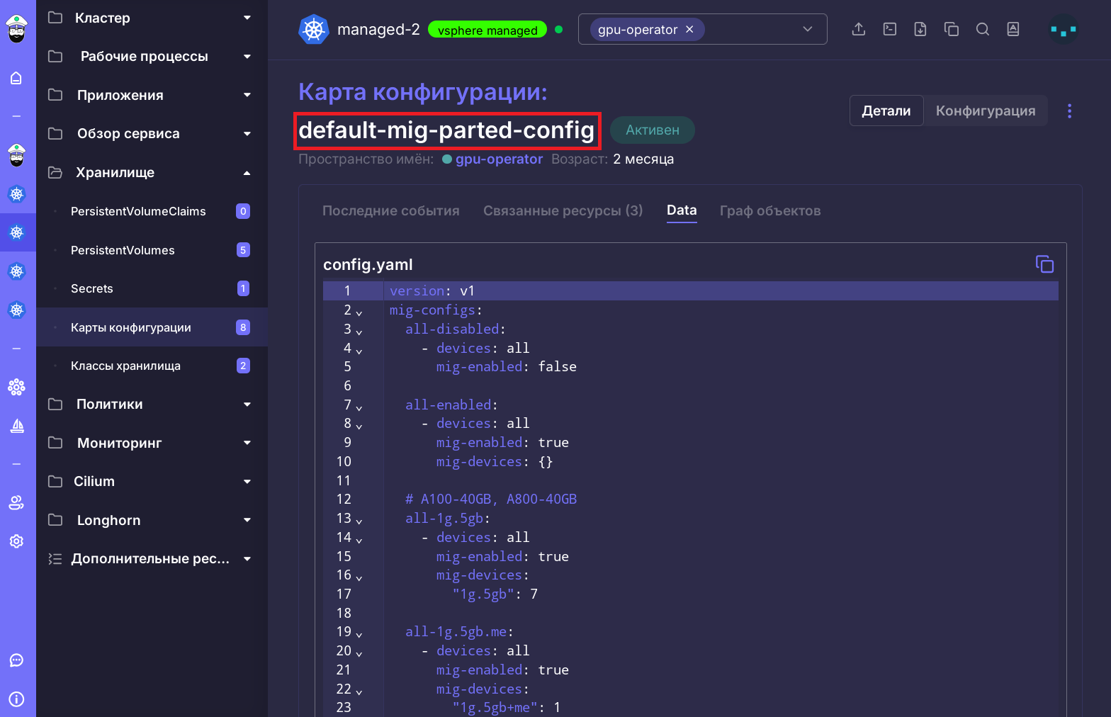Open PersistentVolumes in the sidebar
Screen dimensions: 1111x717
click(x=152, y=250)
